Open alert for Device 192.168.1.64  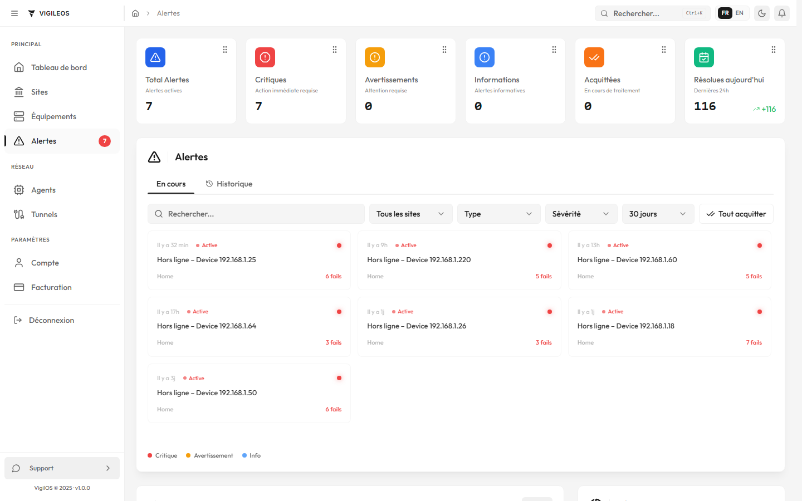[249, 327]
